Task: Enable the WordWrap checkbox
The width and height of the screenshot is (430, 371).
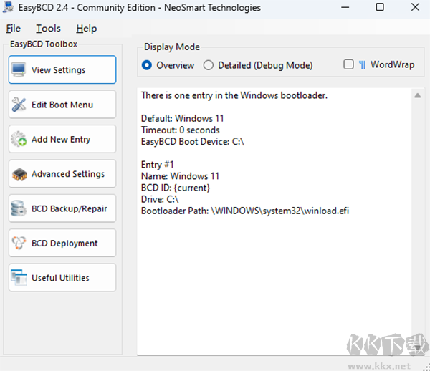Action: coord(349,64)
